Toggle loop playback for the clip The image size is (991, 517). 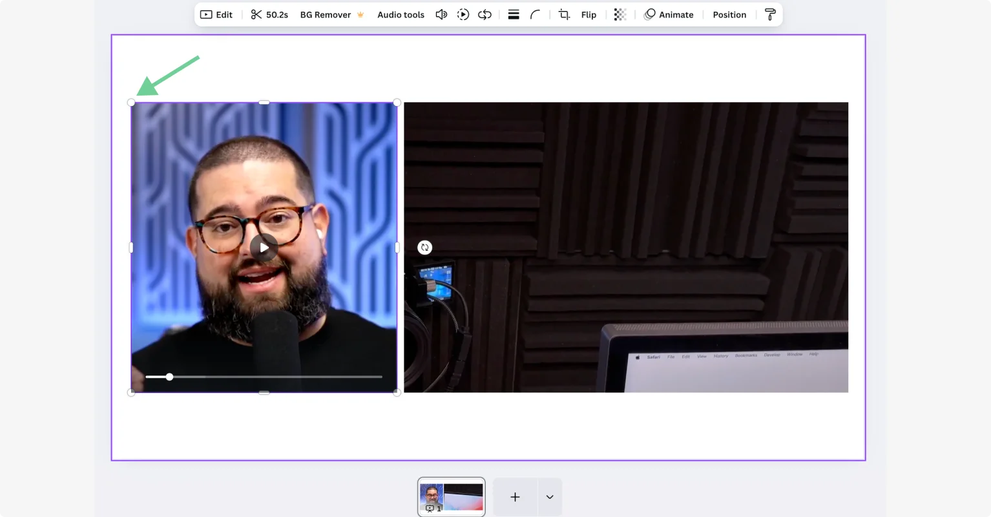pyautogui.click(x=485, y=14)
